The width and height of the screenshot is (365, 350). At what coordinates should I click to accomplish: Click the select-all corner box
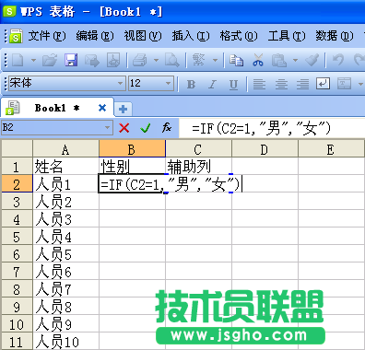[17, 149]
